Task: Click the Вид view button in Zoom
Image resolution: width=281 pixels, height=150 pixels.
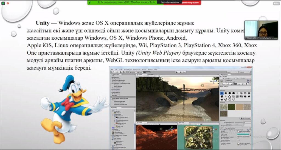Action: click(277, 3)
